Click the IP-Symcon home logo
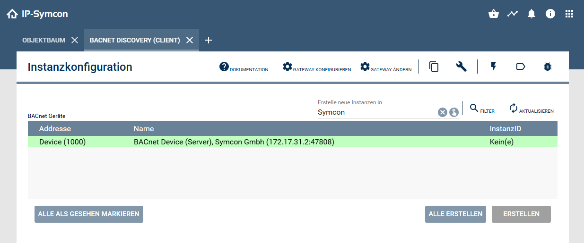584x243 pixels. point(37,14)
